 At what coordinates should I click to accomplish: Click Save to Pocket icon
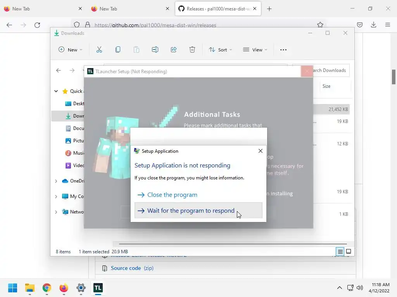[360, 25]
